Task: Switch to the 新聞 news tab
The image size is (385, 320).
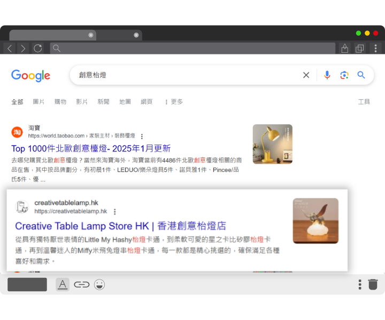Action: [103, 102]
